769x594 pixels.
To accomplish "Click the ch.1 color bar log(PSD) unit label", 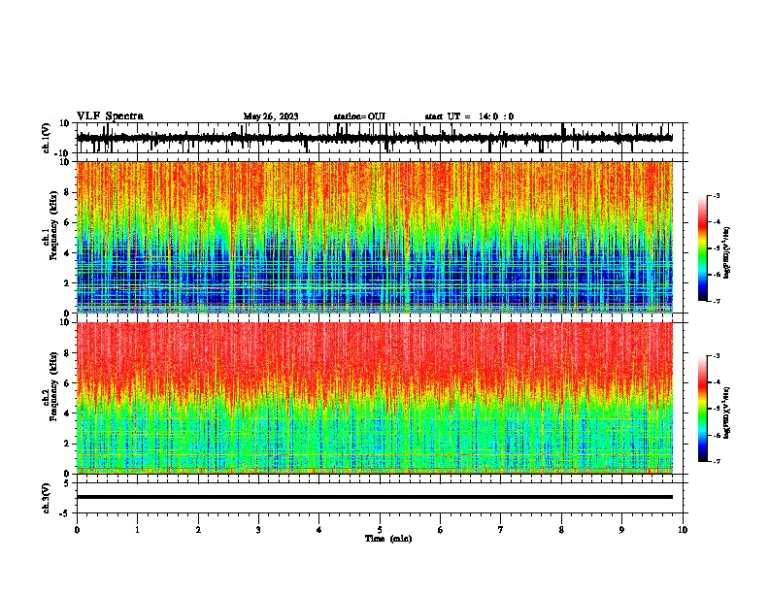I will click(727, 253).
